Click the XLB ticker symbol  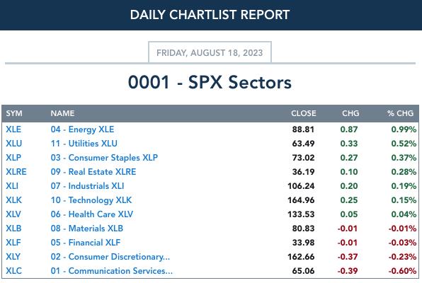click(13, 228)
